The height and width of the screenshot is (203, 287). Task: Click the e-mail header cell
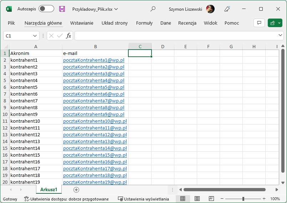click(95, 53)
